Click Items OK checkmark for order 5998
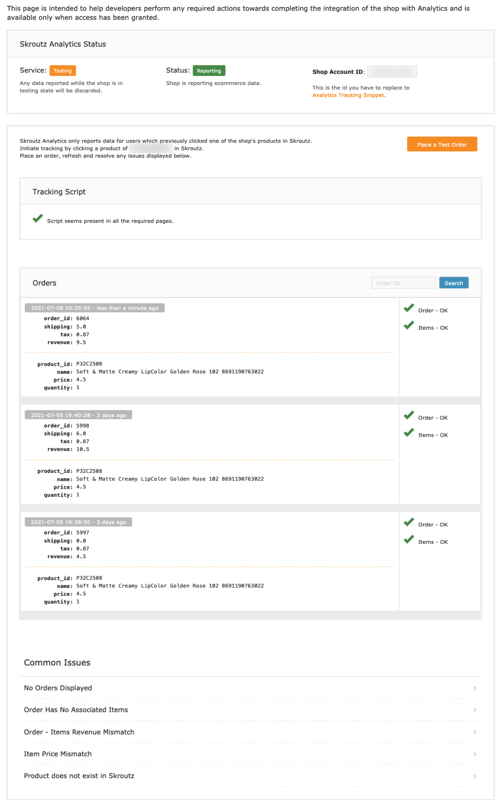500x800 pixels. (409, 433)
